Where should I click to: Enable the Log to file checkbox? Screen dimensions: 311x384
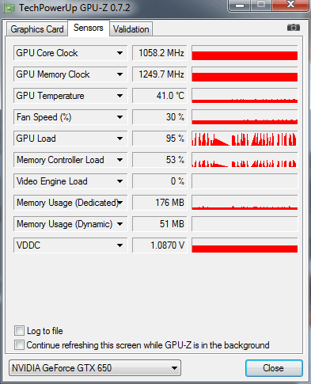19,330
